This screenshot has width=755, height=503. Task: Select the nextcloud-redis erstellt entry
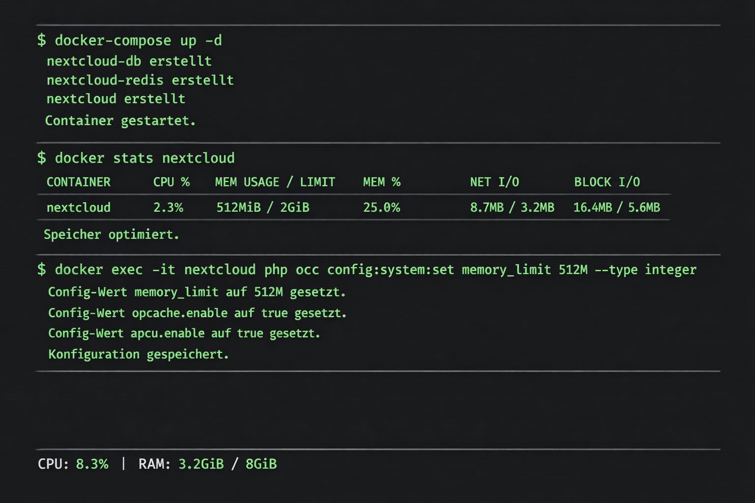pos(140,80)
